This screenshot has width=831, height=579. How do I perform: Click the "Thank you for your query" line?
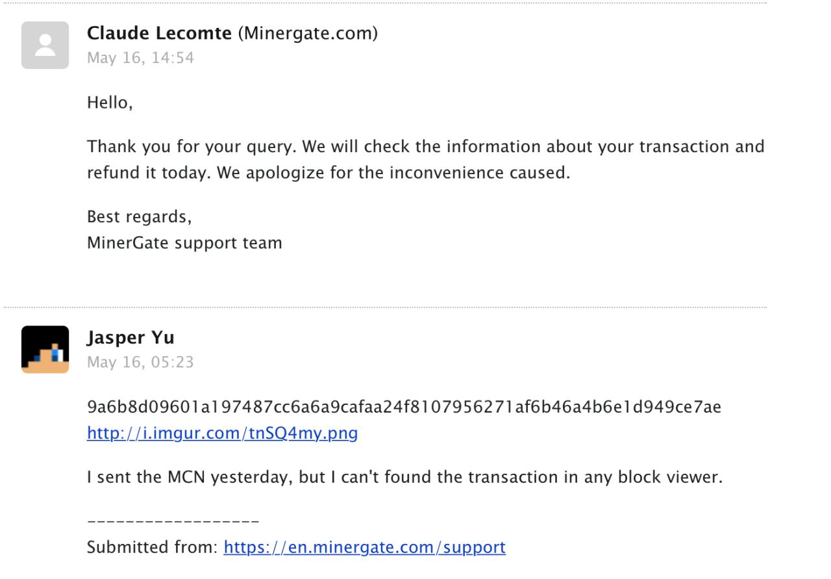pos(425,146)
